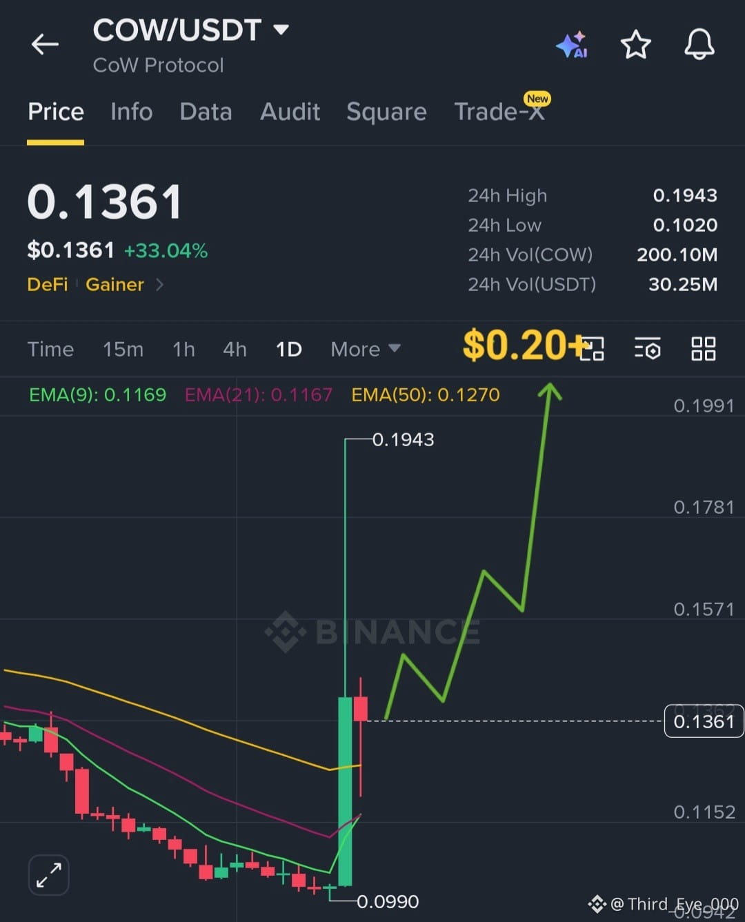Tap the 24h Vol(USDT) value 30.25M
745x922 pixels.
pos(683,284)
